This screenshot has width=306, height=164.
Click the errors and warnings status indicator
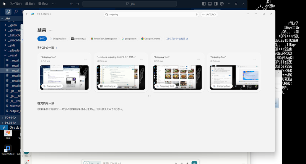click(15, 128)
